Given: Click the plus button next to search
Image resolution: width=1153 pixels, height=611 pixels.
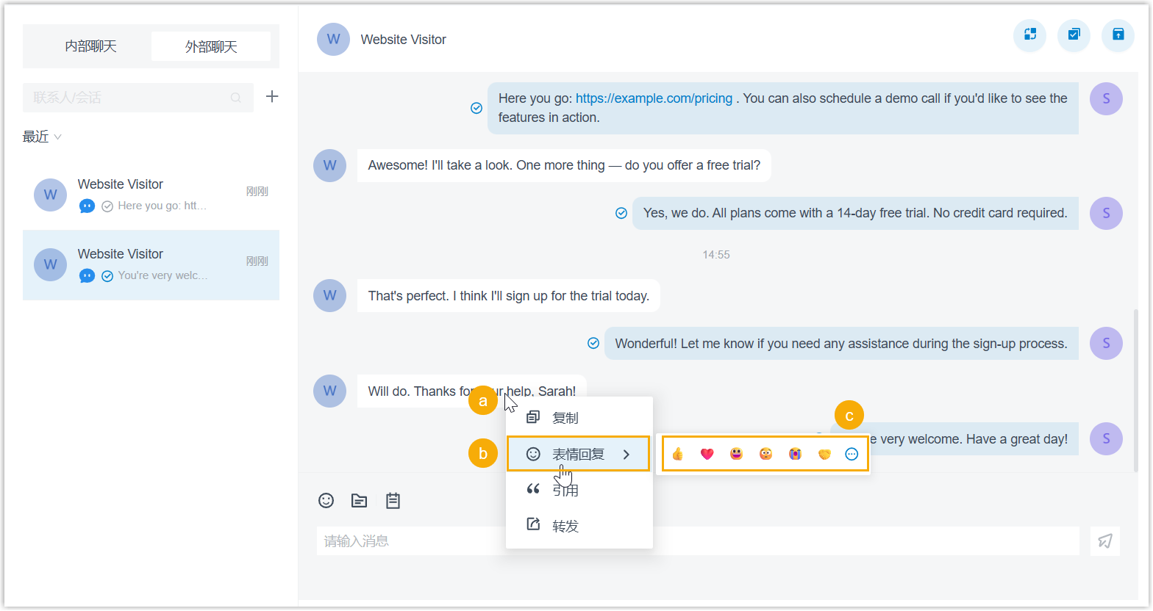Looking at the screenshot, I should [272, 96].
